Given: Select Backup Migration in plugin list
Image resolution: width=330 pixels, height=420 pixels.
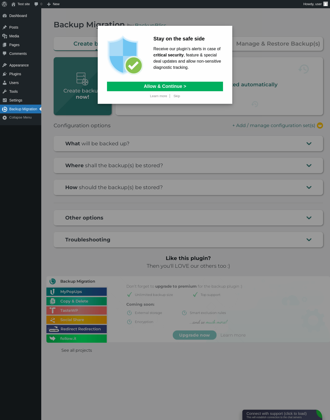Looking at the screenshot, I should coord(77,281).
